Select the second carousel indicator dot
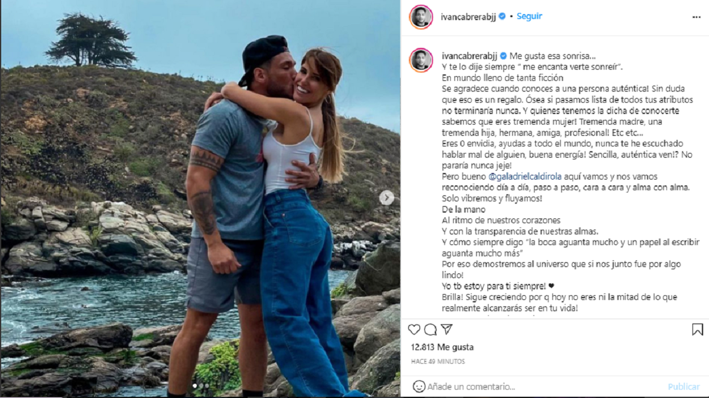709x398 pixels. click(x=200, y=386)
